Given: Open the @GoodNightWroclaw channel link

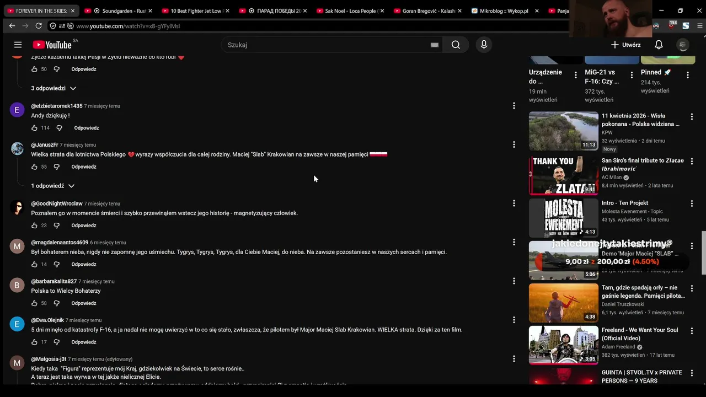Looking at the screenshot, I should click(x=56, y=203).
